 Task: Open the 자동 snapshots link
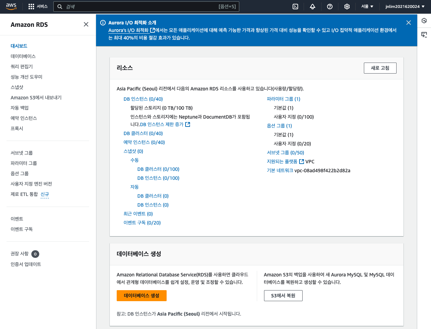click(135, 187)
